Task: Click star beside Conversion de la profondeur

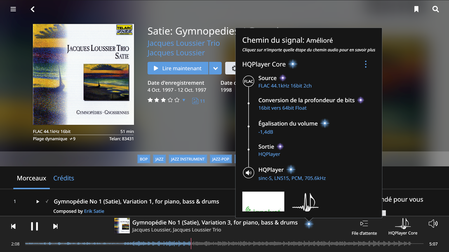Action: (360, 100)
